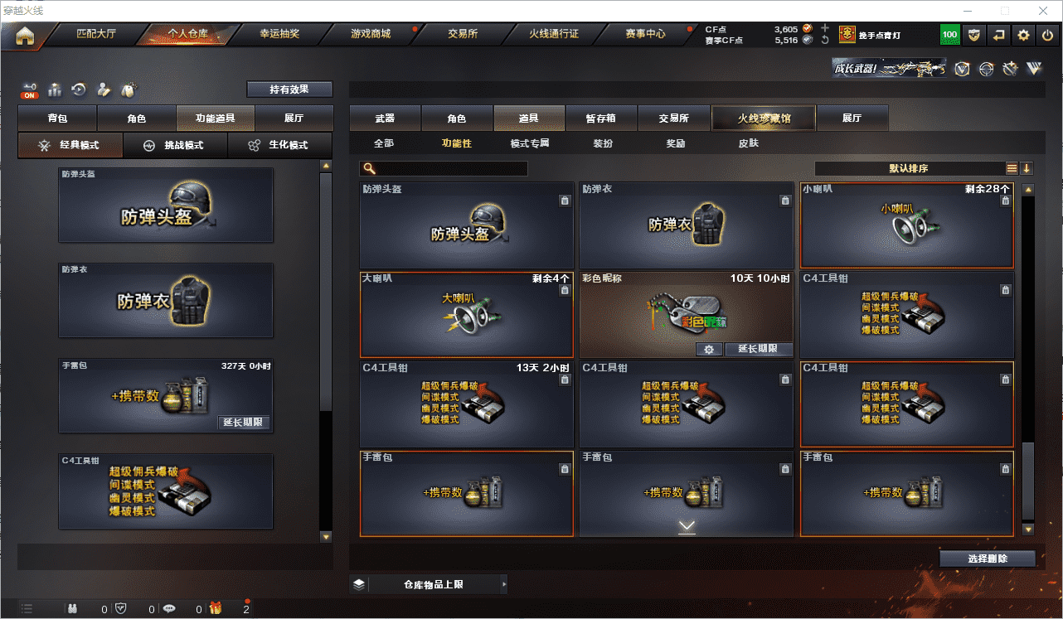Go to the home lobby icon
The image size is (1063, 619).
coord(26,36)
